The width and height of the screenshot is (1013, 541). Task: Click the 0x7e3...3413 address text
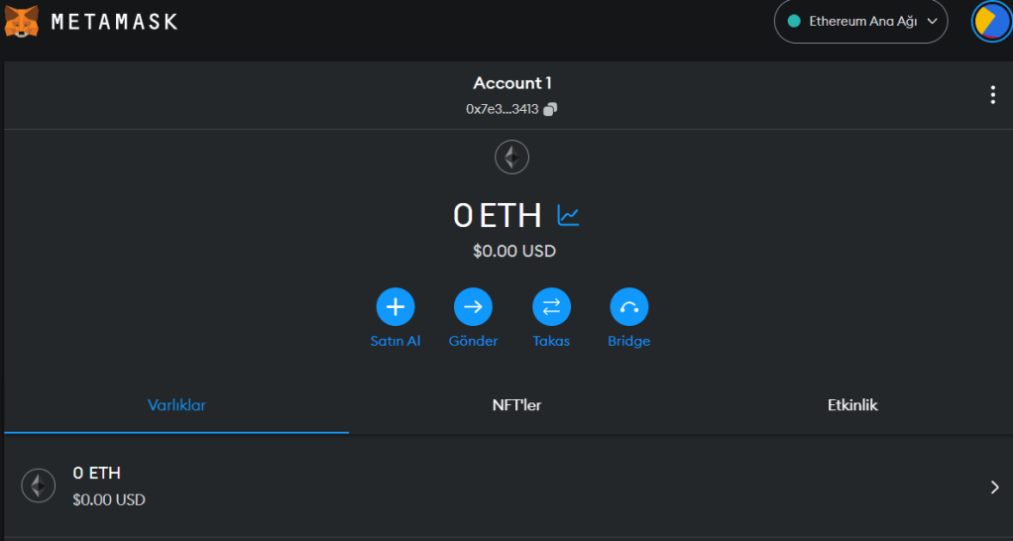(x=502, y=109)
